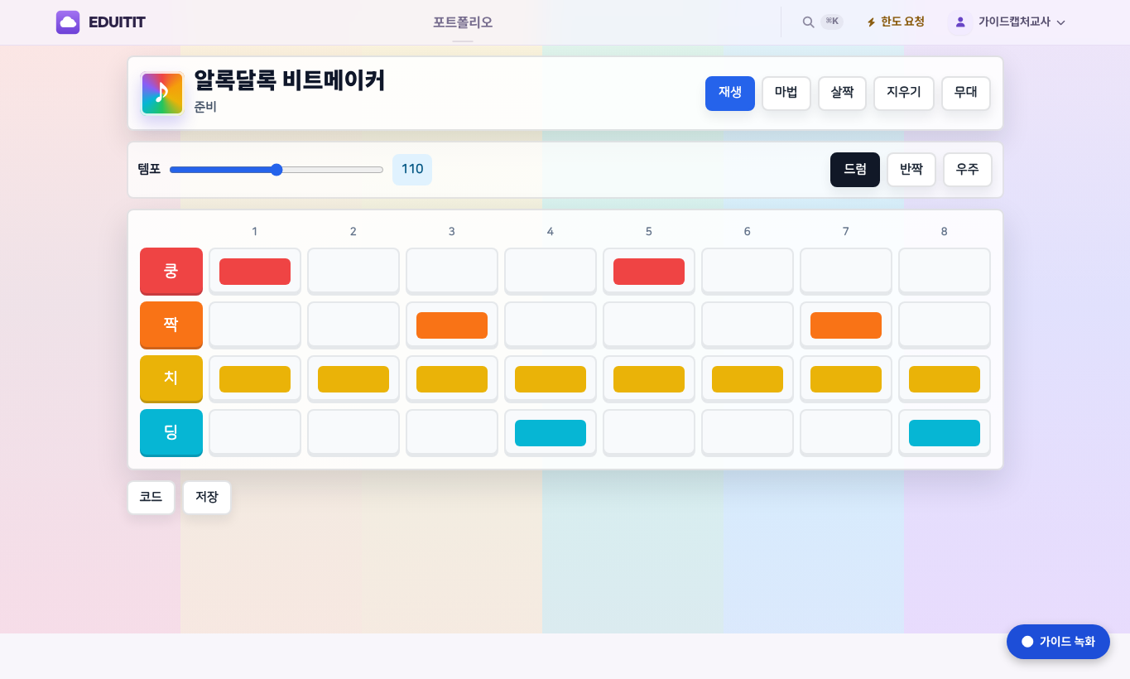Turn on the 짝 beat at step 5
The height and width of the screenshot is (679, 1130).
[x=649, y=325]
